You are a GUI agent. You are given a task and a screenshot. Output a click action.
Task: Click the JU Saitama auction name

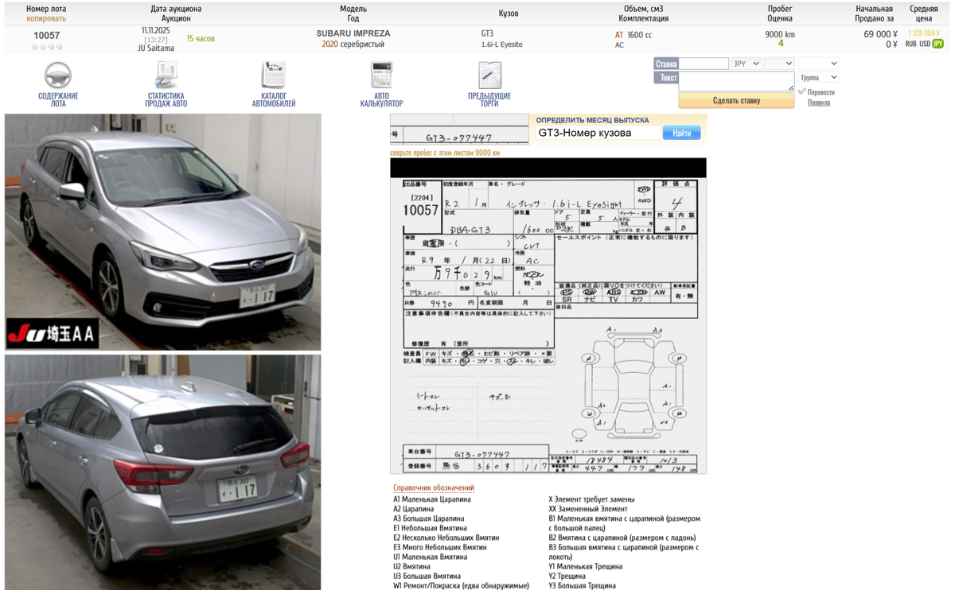click(156, 49)
